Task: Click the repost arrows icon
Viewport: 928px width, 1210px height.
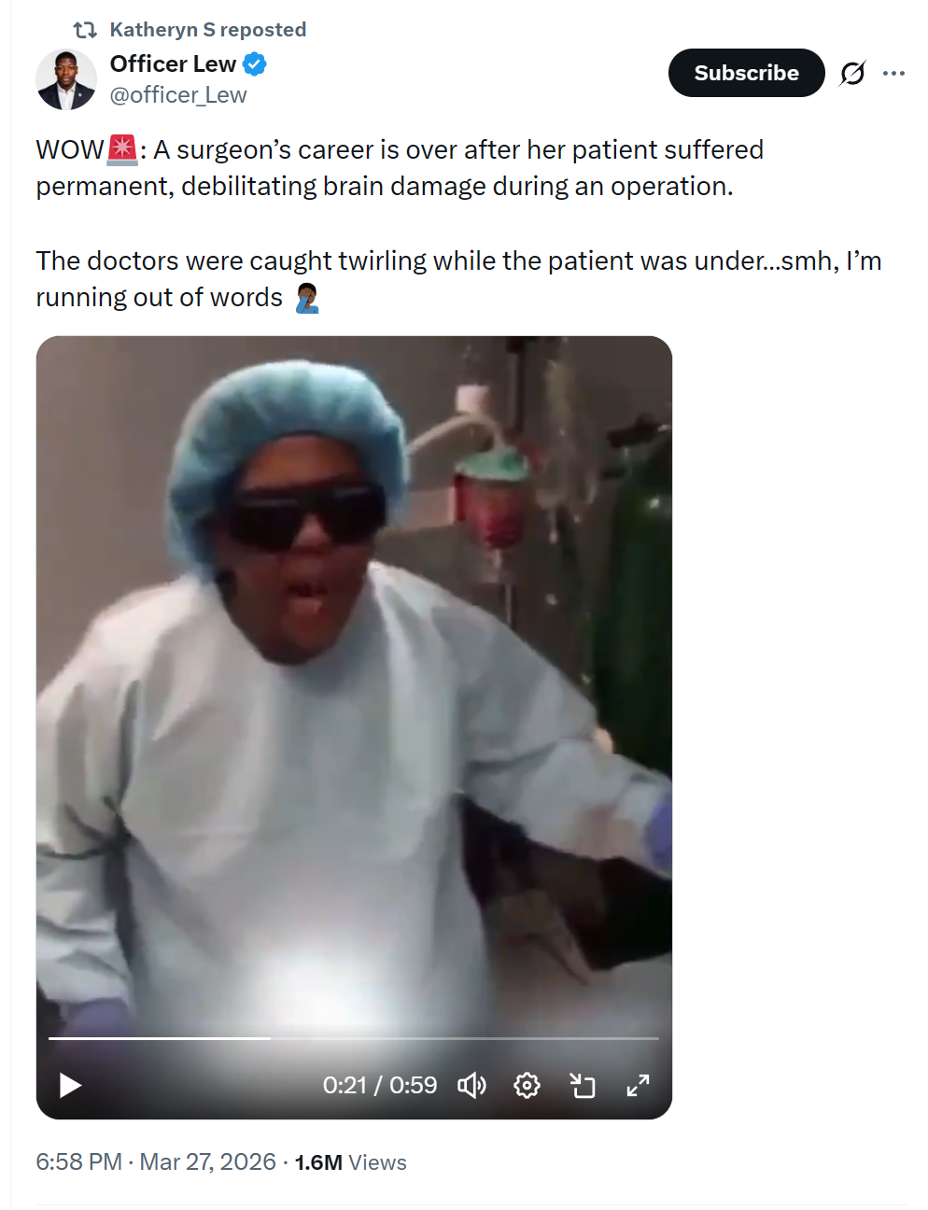Action: [x=85, y=30]
